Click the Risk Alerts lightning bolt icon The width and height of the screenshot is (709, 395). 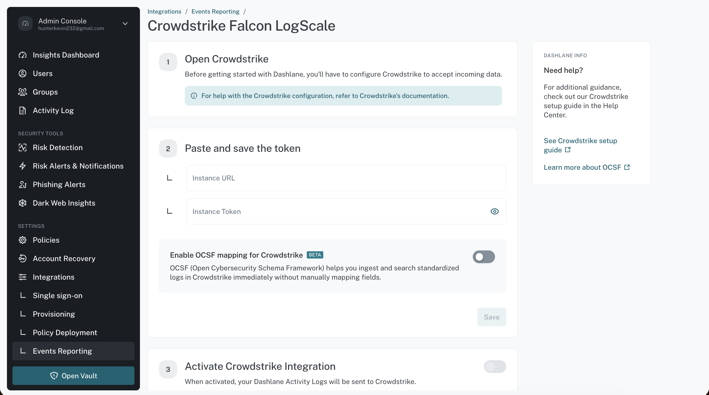(23, 166)
